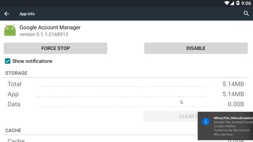Click the CACHE section header
Screen dimensions: 253x142
coord(13,131)
